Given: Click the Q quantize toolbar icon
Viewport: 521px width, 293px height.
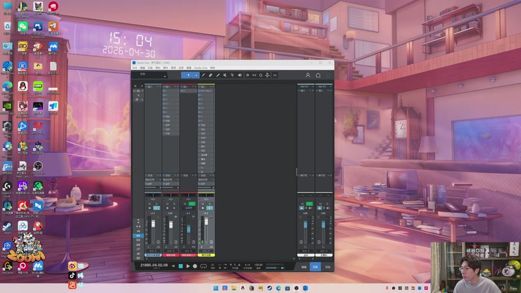Looking at the screenshot, I should coord(261,75).
